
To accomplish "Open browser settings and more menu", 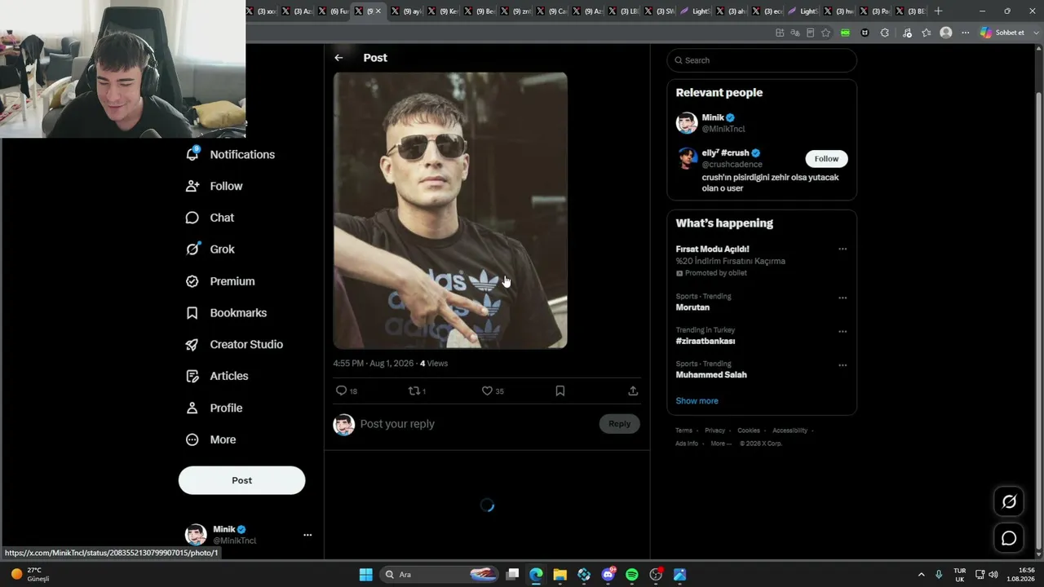I will [966, 33].
